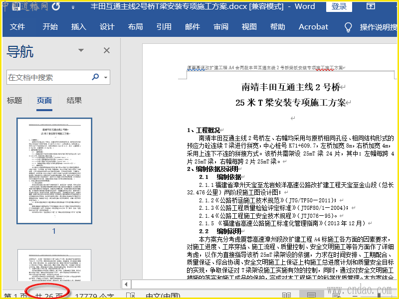Select page 1 thumbnail
This screenshot has width=399, height=299.
click(54, 170)
